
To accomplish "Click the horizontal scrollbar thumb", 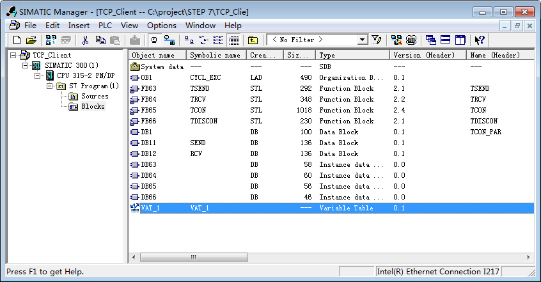I will 194,257.
